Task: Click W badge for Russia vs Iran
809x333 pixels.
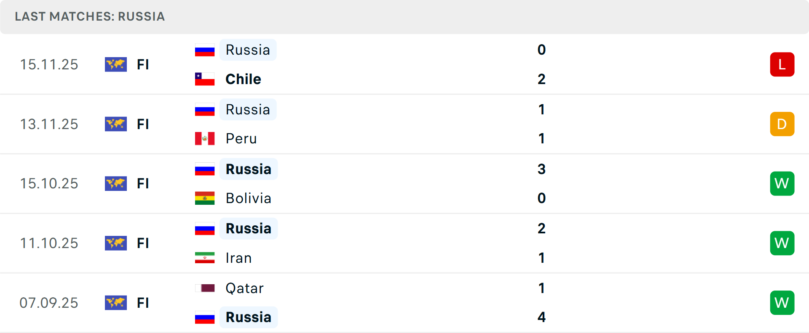Action: click(x=782, y=243)
